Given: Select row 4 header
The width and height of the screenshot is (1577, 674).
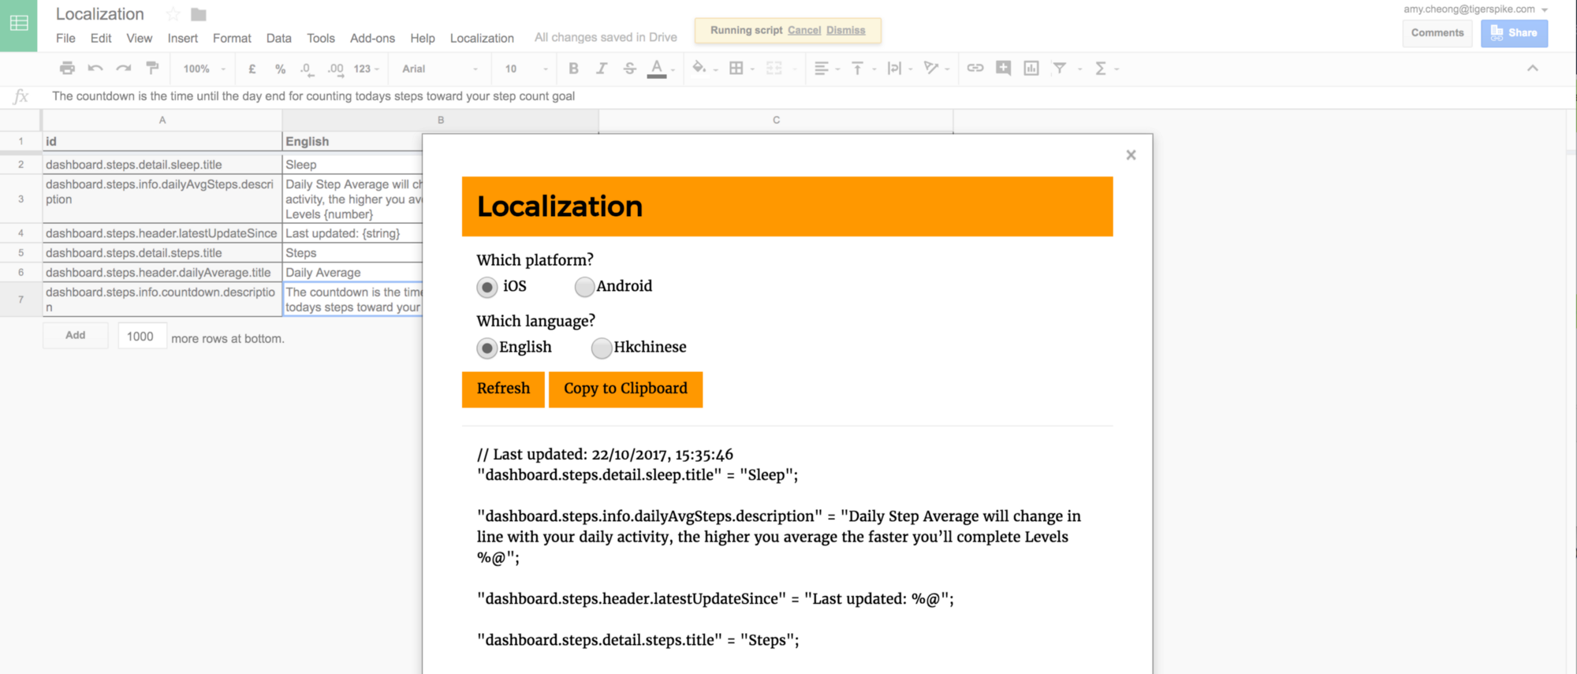Looking at the screenshot, I should coord(21,233).
